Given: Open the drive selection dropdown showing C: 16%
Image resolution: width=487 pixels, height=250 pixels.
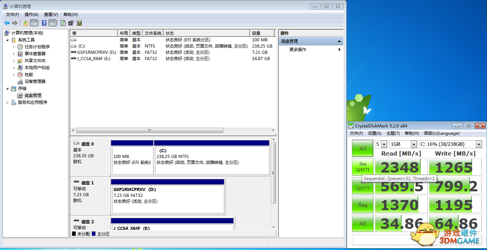Looking at the screenshot, I should [450, 144].
